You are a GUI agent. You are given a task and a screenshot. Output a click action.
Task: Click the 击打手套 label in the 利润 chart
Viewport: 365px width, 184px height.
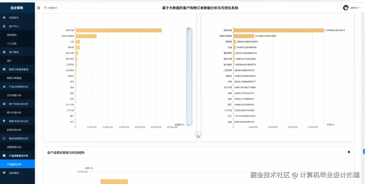tap(228, 87)
